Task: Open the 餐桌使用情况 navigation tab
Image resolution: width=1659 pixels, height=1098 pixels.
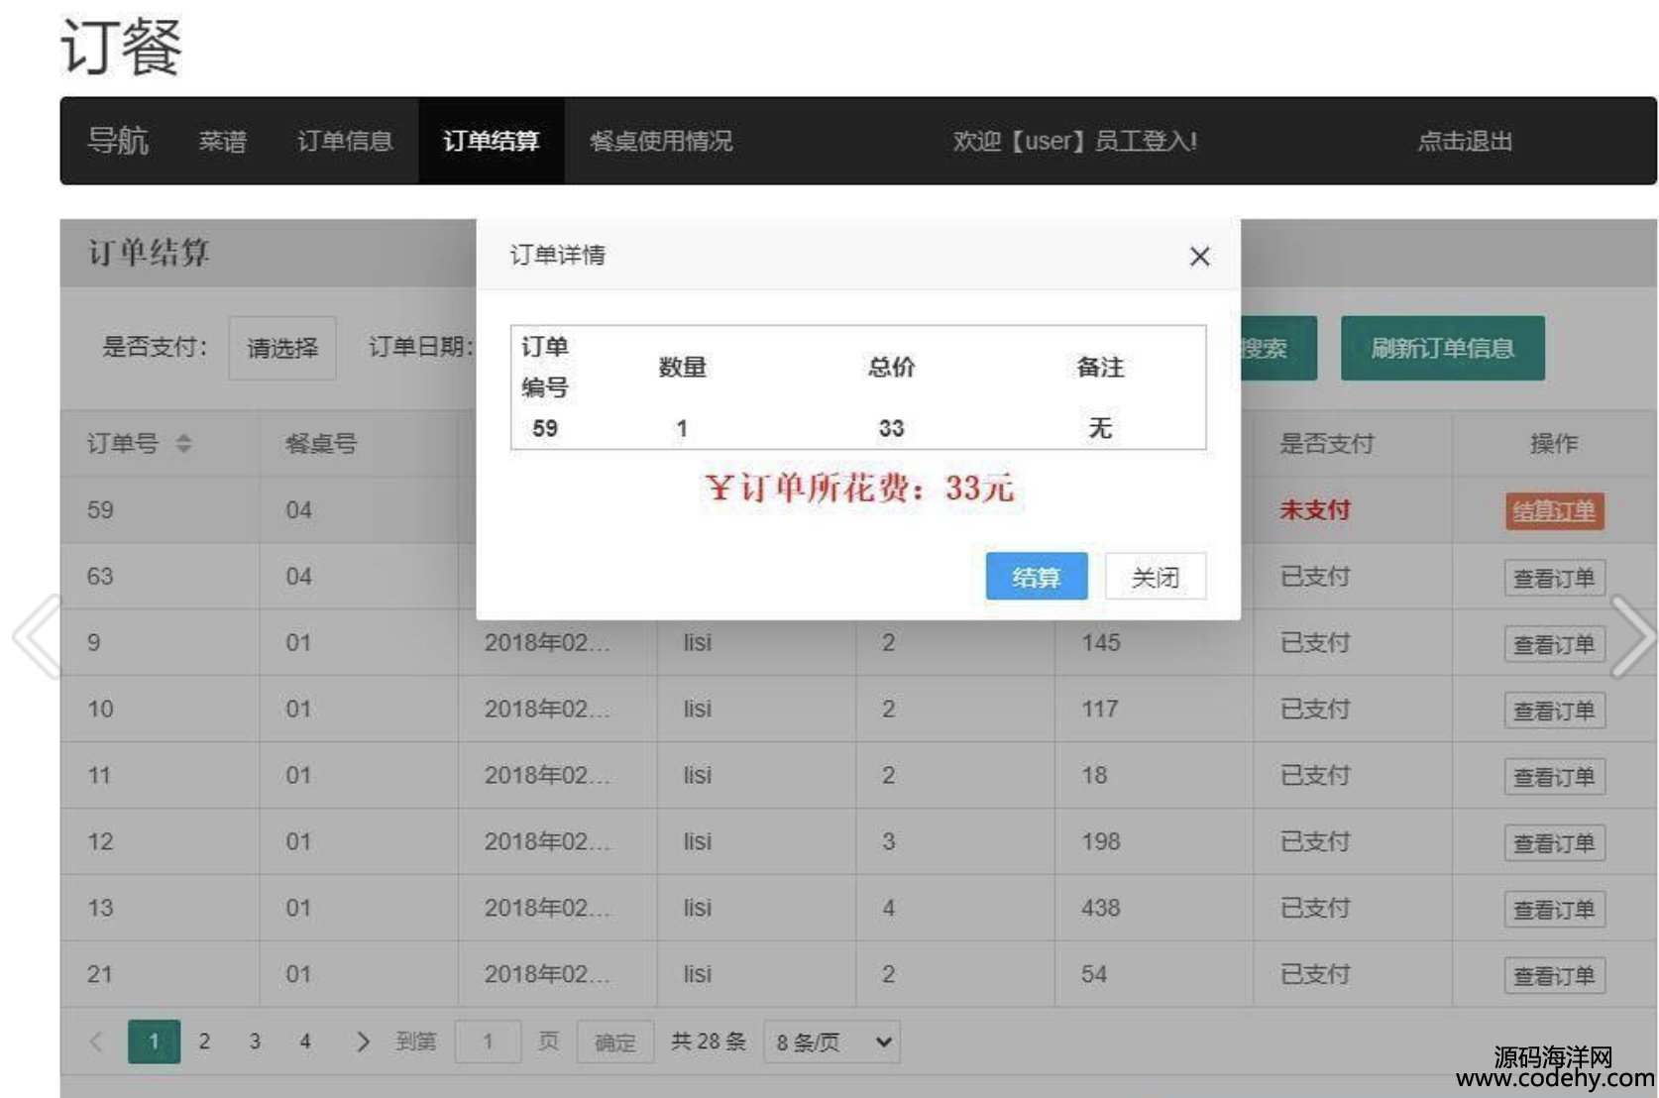Action: point(661,141)
